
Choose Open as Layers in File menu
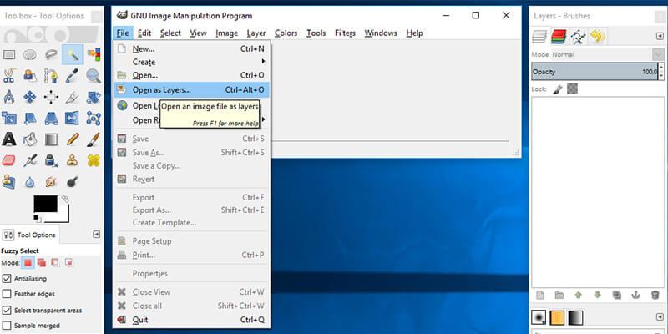coord(191,90)
